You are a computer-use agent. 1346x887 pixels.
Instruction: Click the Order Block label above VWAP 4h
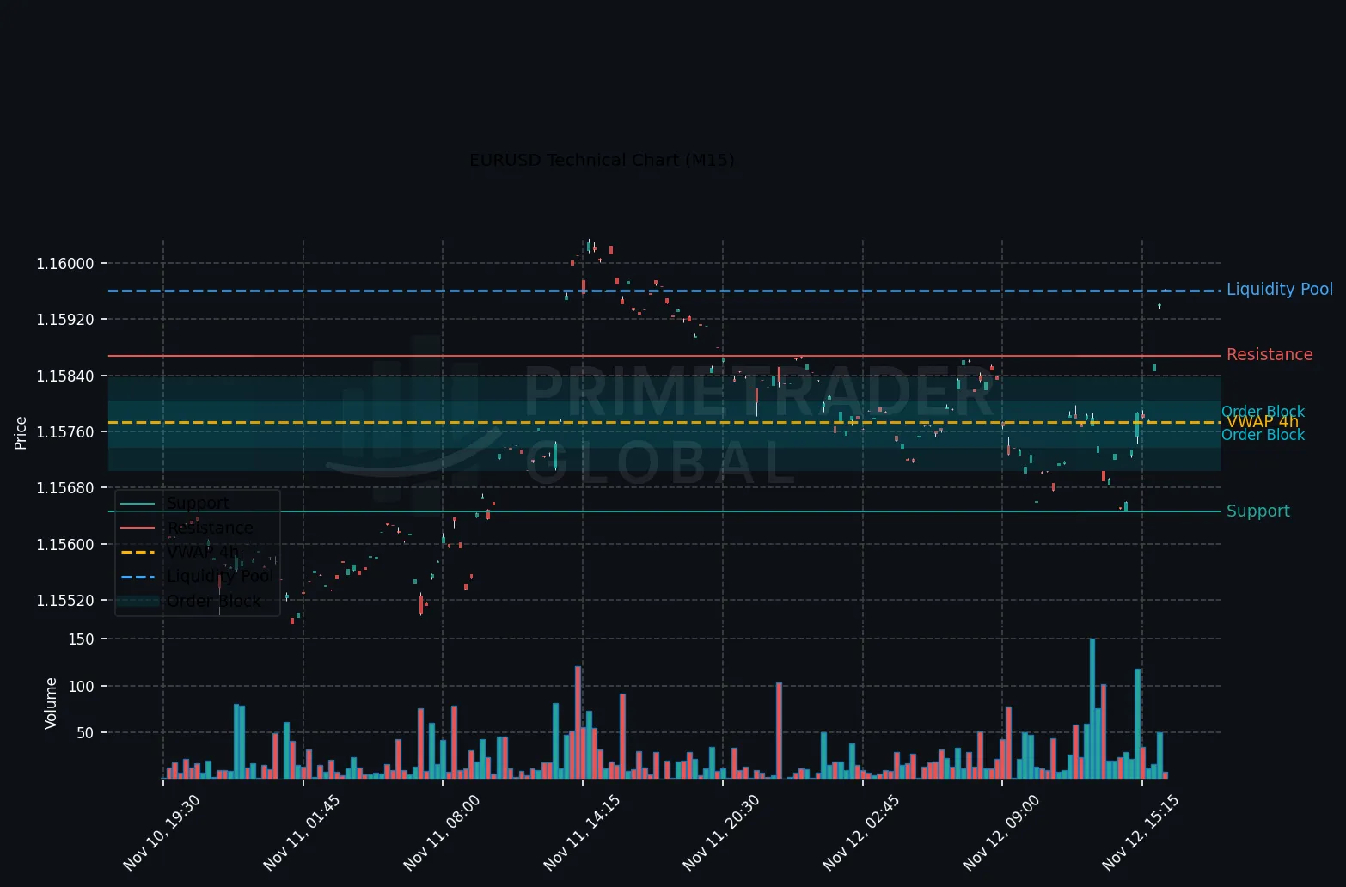tap(1263, 412)
